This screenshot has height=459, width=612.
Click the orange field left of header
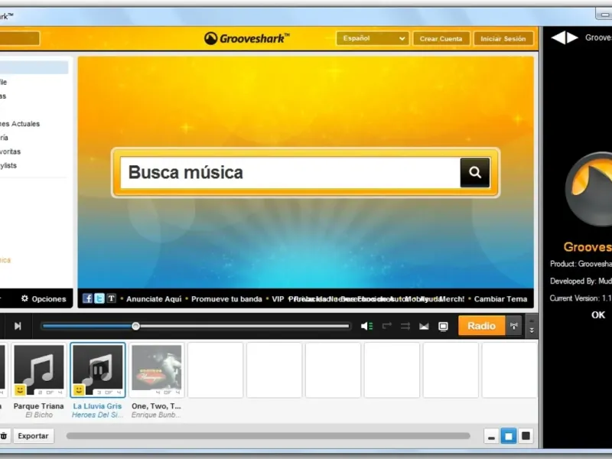[x=20, y=38]
